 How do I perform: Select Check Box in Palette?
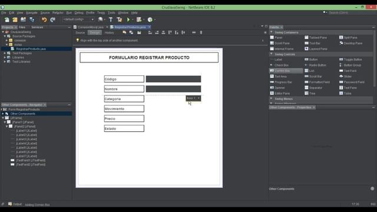tap(279, 65)
